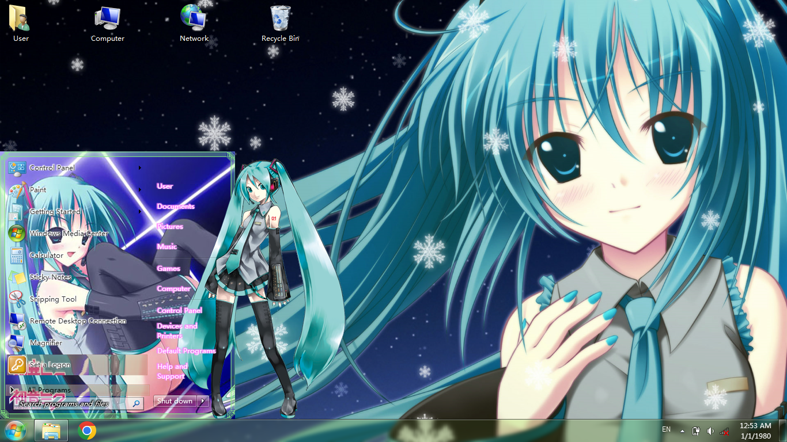Click the Paint palette icon
Screen dimensions: 787x442
(17, 190)
